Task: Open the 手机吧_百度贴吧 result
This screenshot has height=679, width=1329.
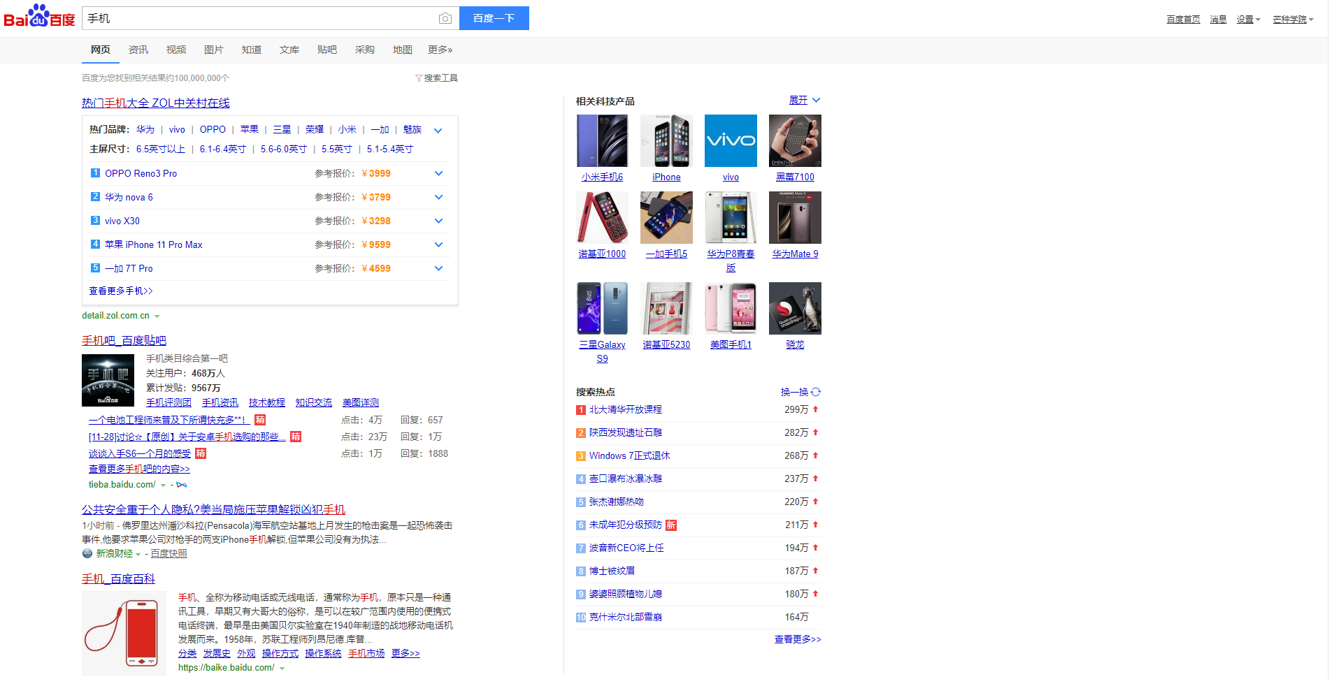Action: tap(124, 340)
